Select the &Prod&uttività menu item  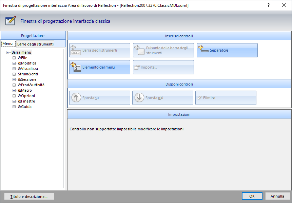[31, 85]
